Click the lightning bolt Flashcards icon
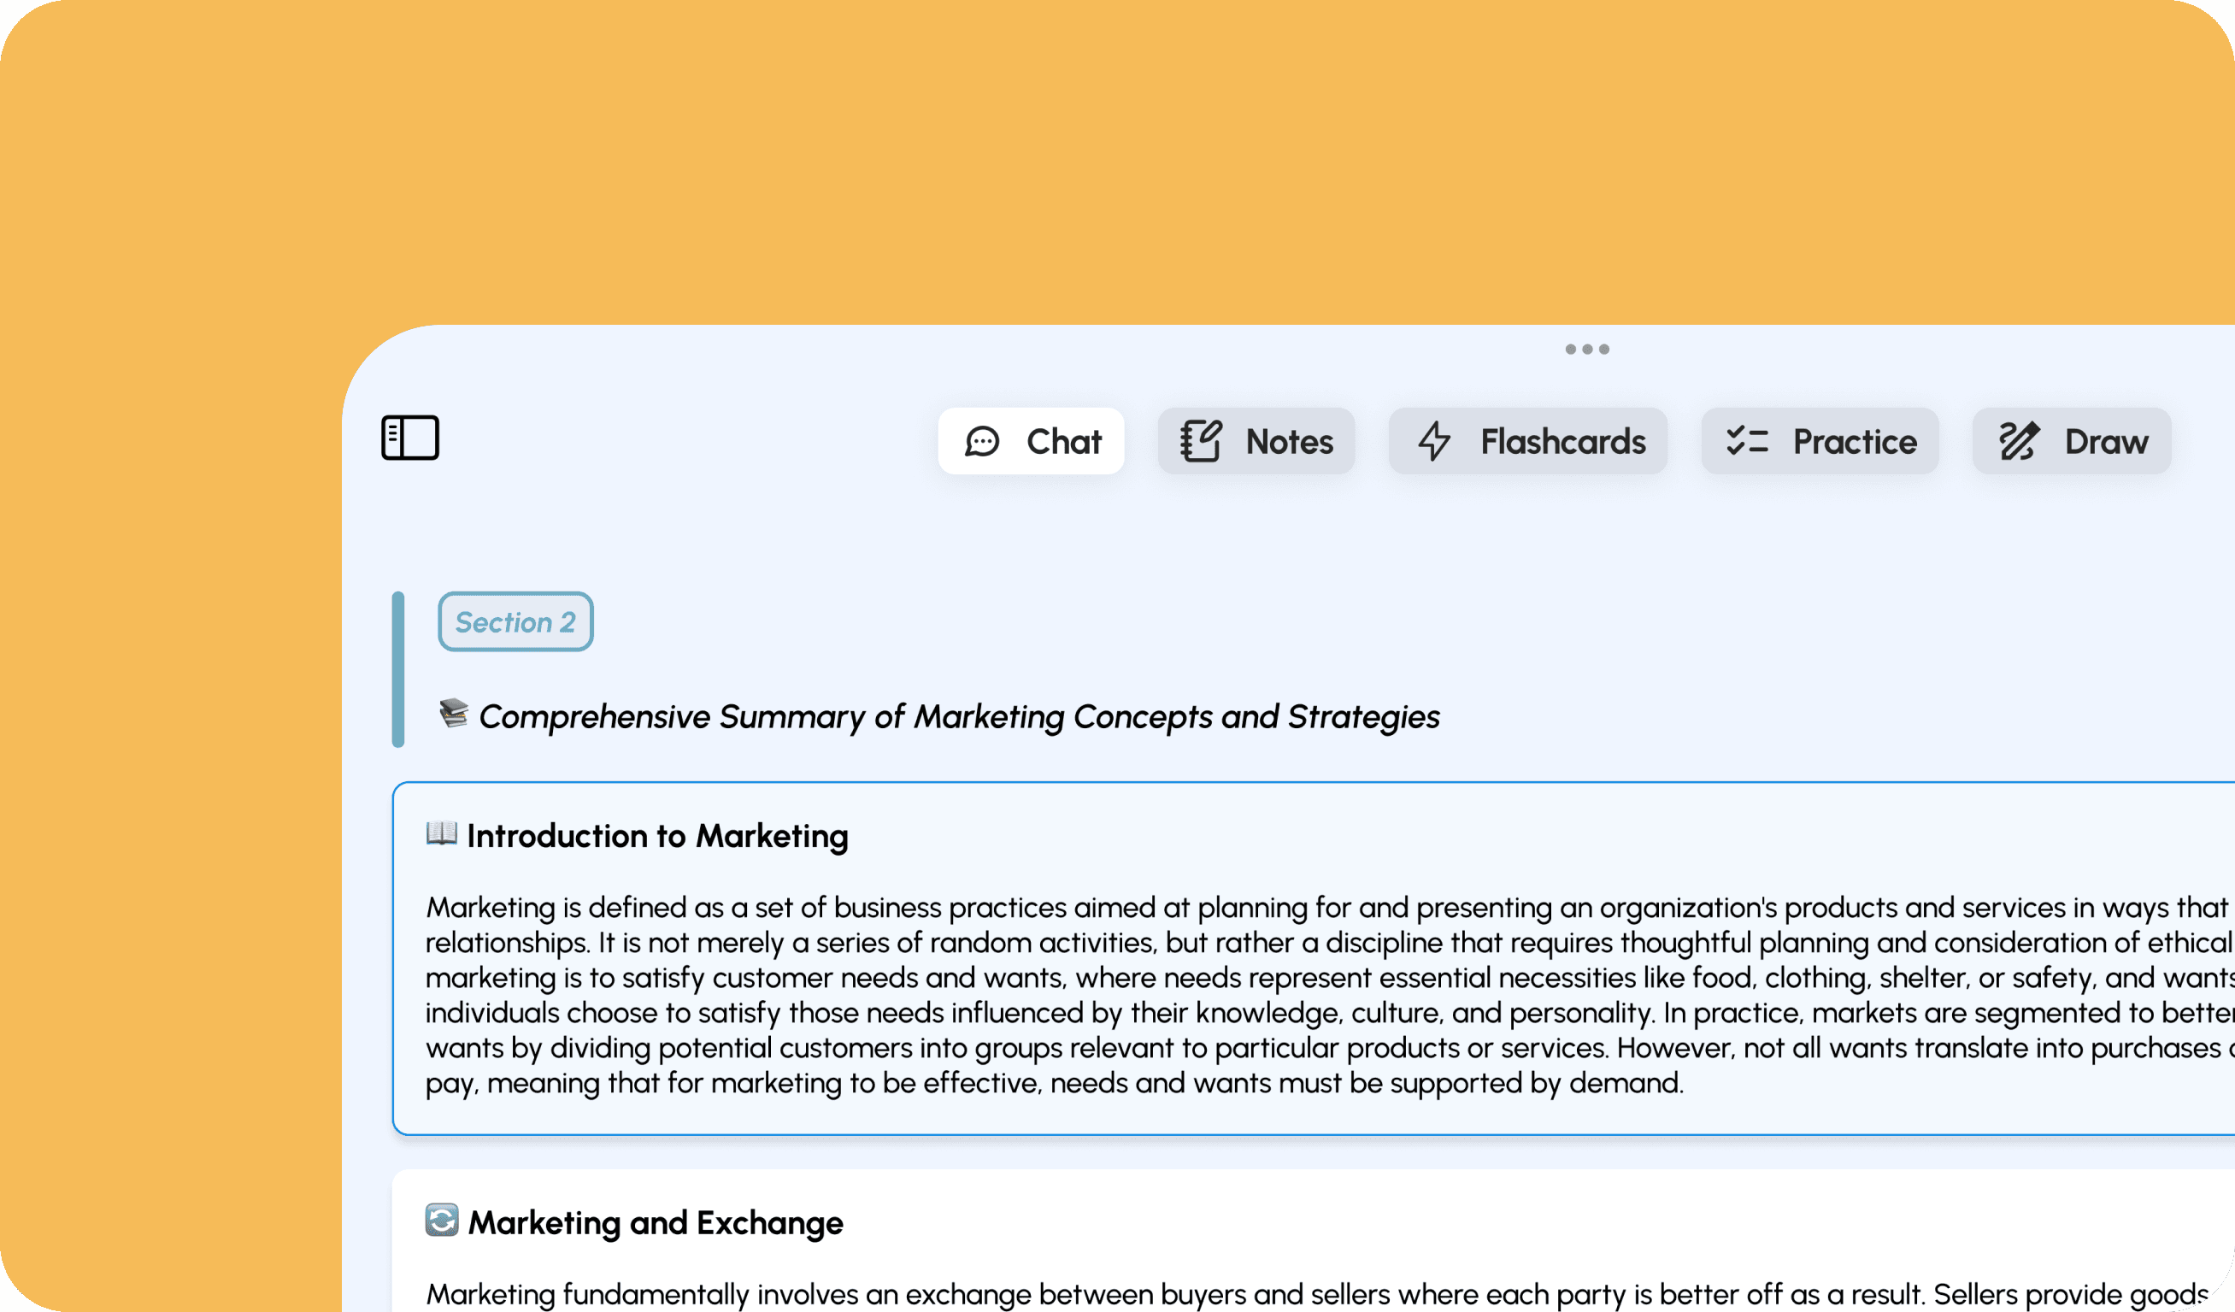The image size is (2235, 1312). pos(1433,442)
